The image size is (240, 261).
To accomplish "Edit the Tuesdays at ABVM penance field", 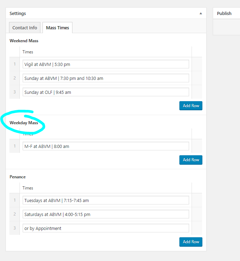I will [106, 200].
